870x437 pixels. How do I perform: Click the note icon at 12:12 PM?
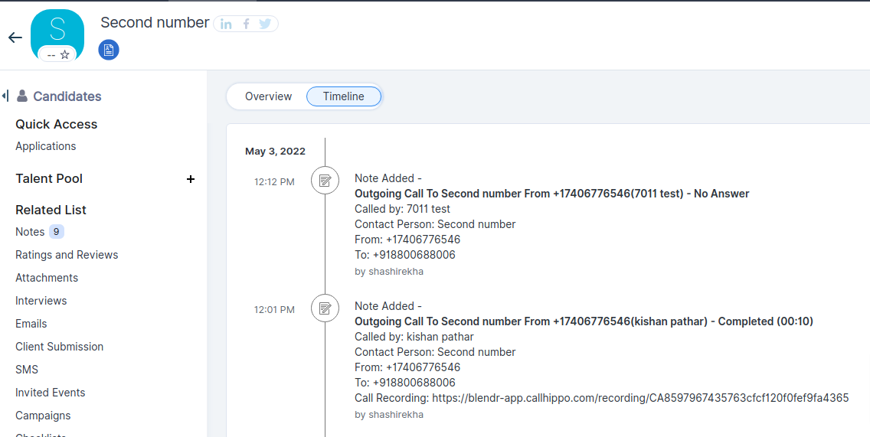tap(325, 181)
